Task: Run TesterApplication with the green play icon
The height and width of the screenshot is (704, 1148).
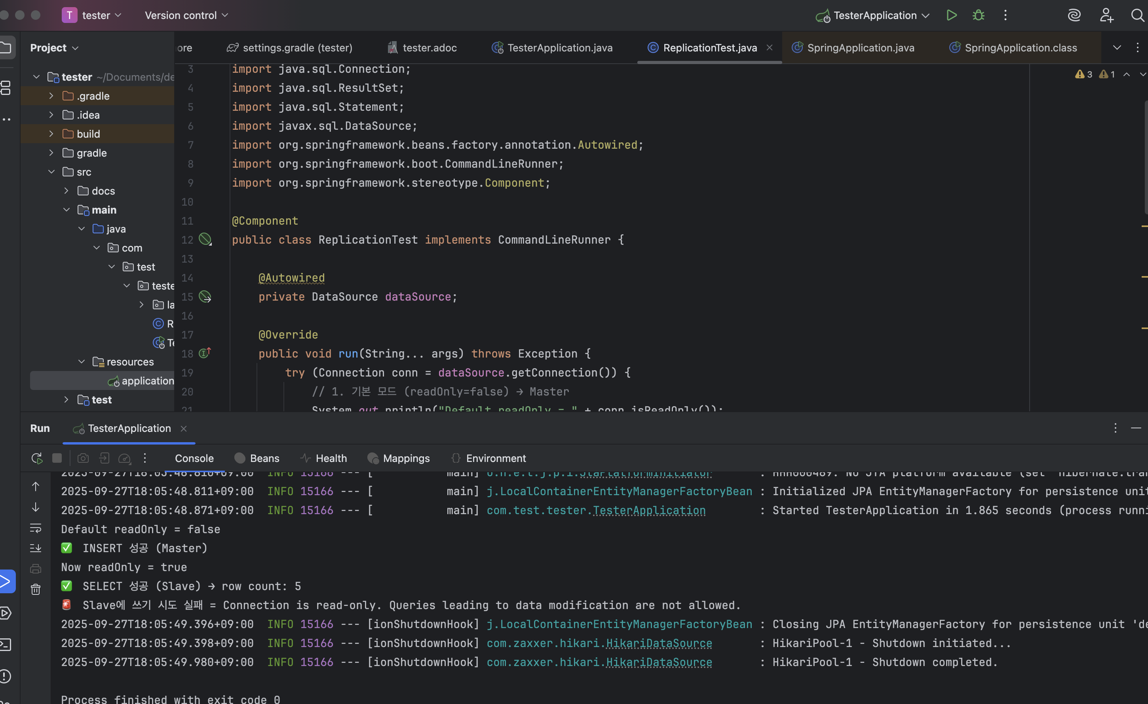Action: [x=951, y=15]
